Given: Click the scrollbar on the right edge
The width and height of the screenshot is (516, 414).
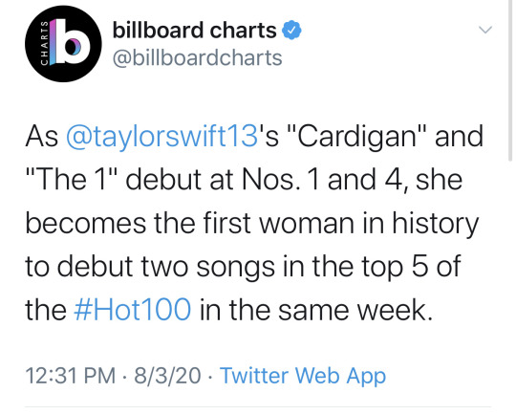Looking at the screenshot, I should click(509, 80).
